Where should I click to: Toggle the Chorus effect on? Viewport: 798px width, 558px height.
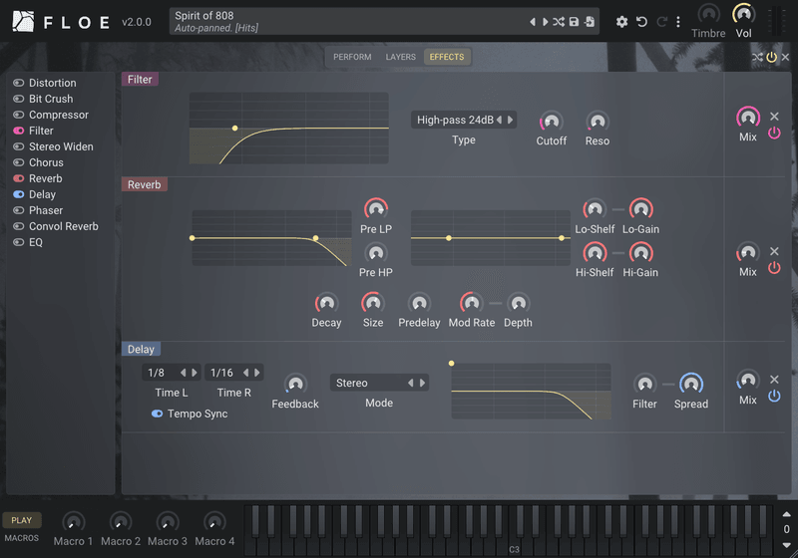click(19, 162)
